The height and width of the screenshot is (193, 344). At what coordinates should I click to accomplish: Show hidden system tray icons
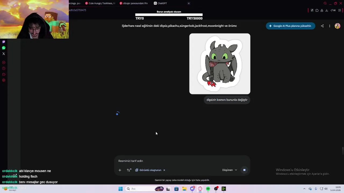[x=304, y=189]
